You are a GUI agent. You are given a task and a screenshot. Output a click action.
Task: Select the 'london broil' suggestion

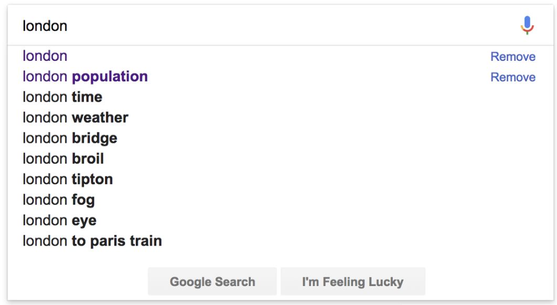point(63,159)
